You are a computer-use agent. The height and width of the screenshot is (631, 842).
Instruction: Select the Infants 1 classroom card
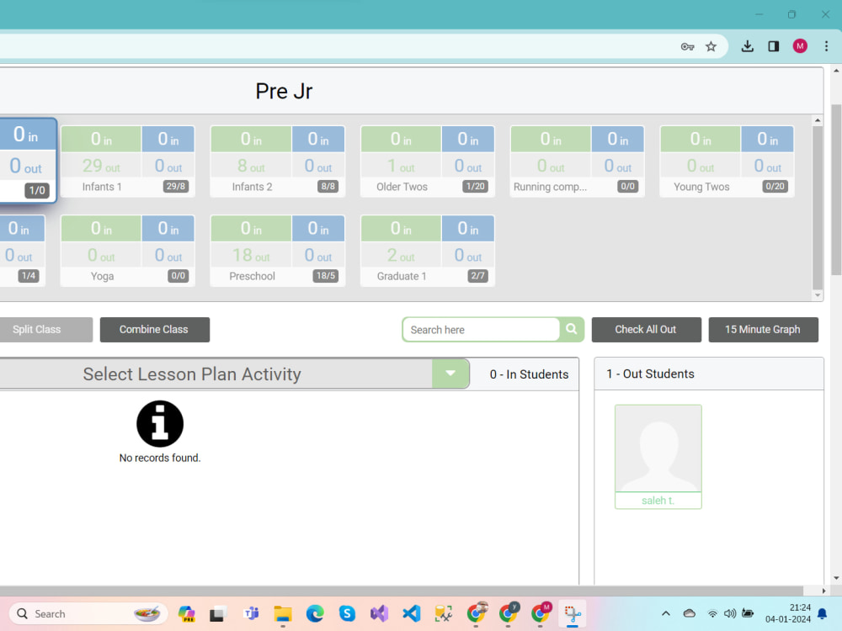(128, 162)
